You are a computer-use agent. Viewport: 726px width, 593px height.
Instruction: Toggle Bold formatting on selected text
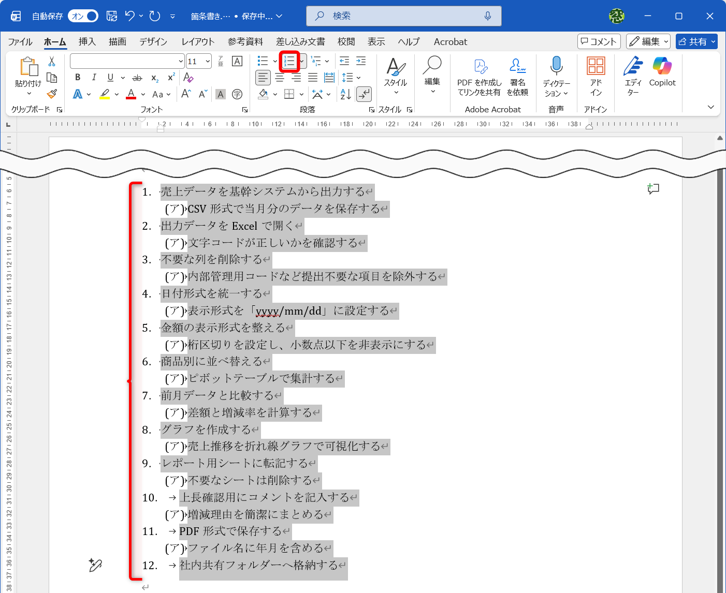click(77, 78)
